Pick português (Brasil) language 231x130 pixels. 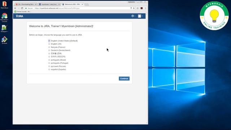[49, 60]
